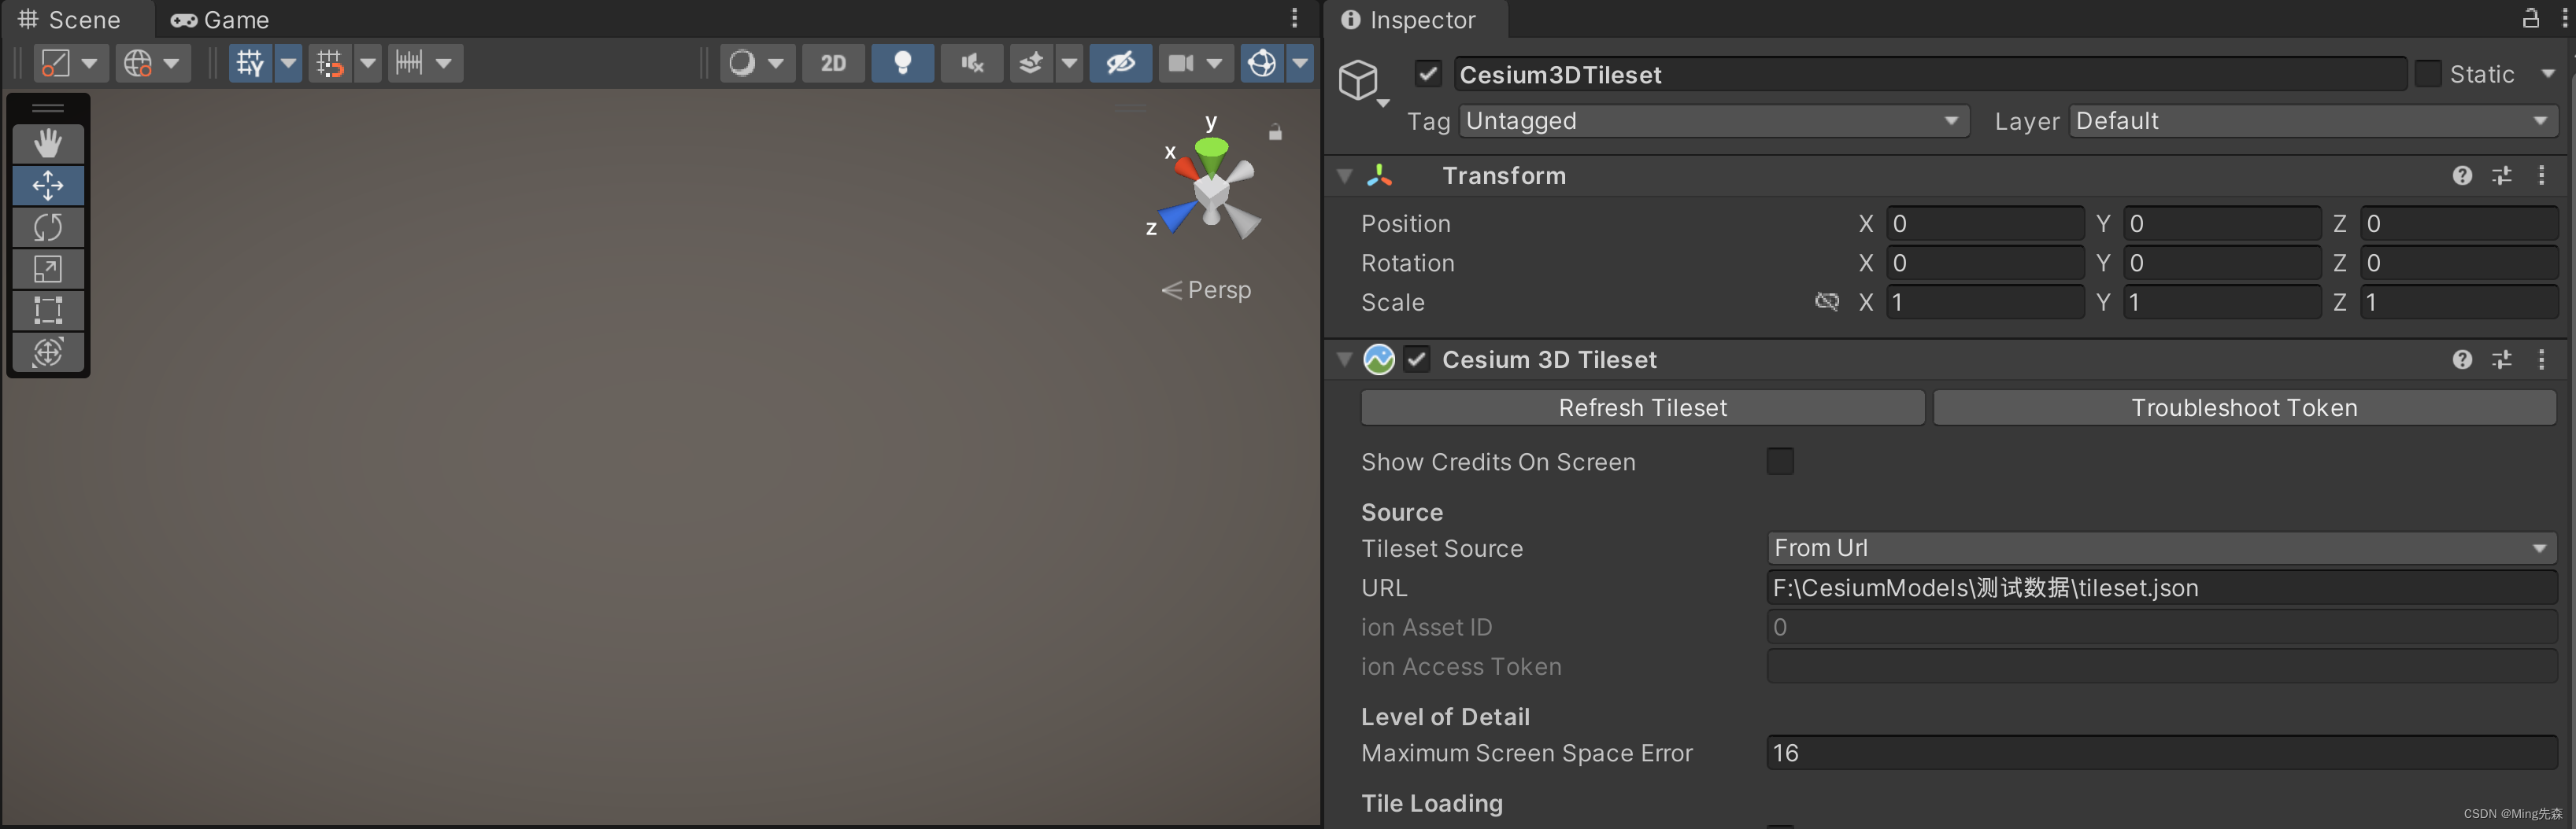Open the Layer Default dropdown

pyautogui.click(x=2313, y=121)
